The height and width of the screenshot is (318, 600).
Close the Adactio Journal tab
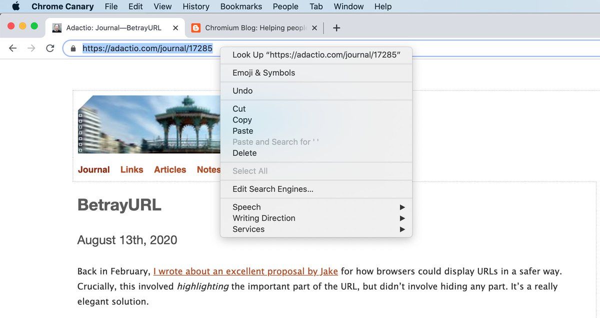coord(175,28)
